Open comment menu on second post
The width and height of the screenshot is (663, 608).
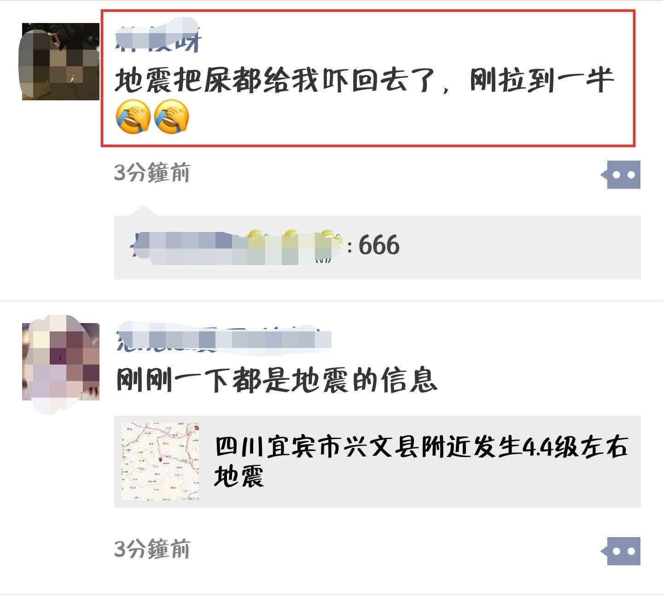(621, 551)
